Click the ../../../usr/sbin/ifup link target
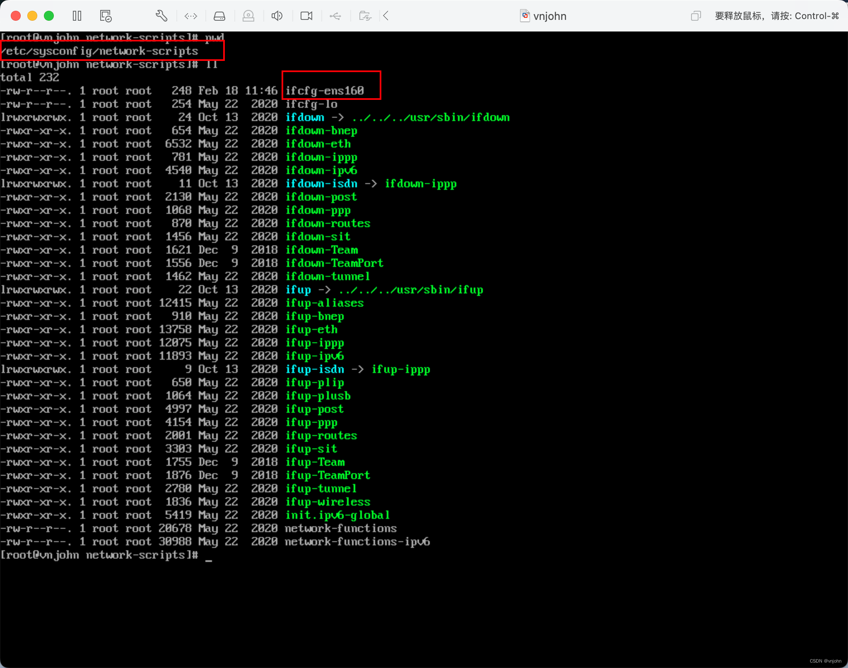Image resolution: width=848 pixels, height=668 pixels. point(411,290)
